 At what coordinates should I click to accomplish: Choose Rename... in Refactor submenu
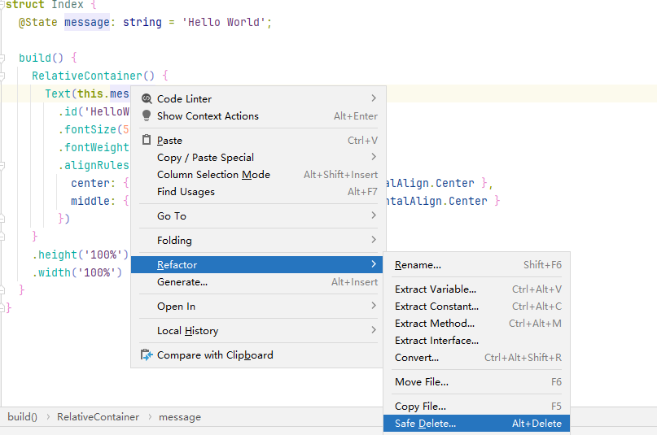[418, 265]
